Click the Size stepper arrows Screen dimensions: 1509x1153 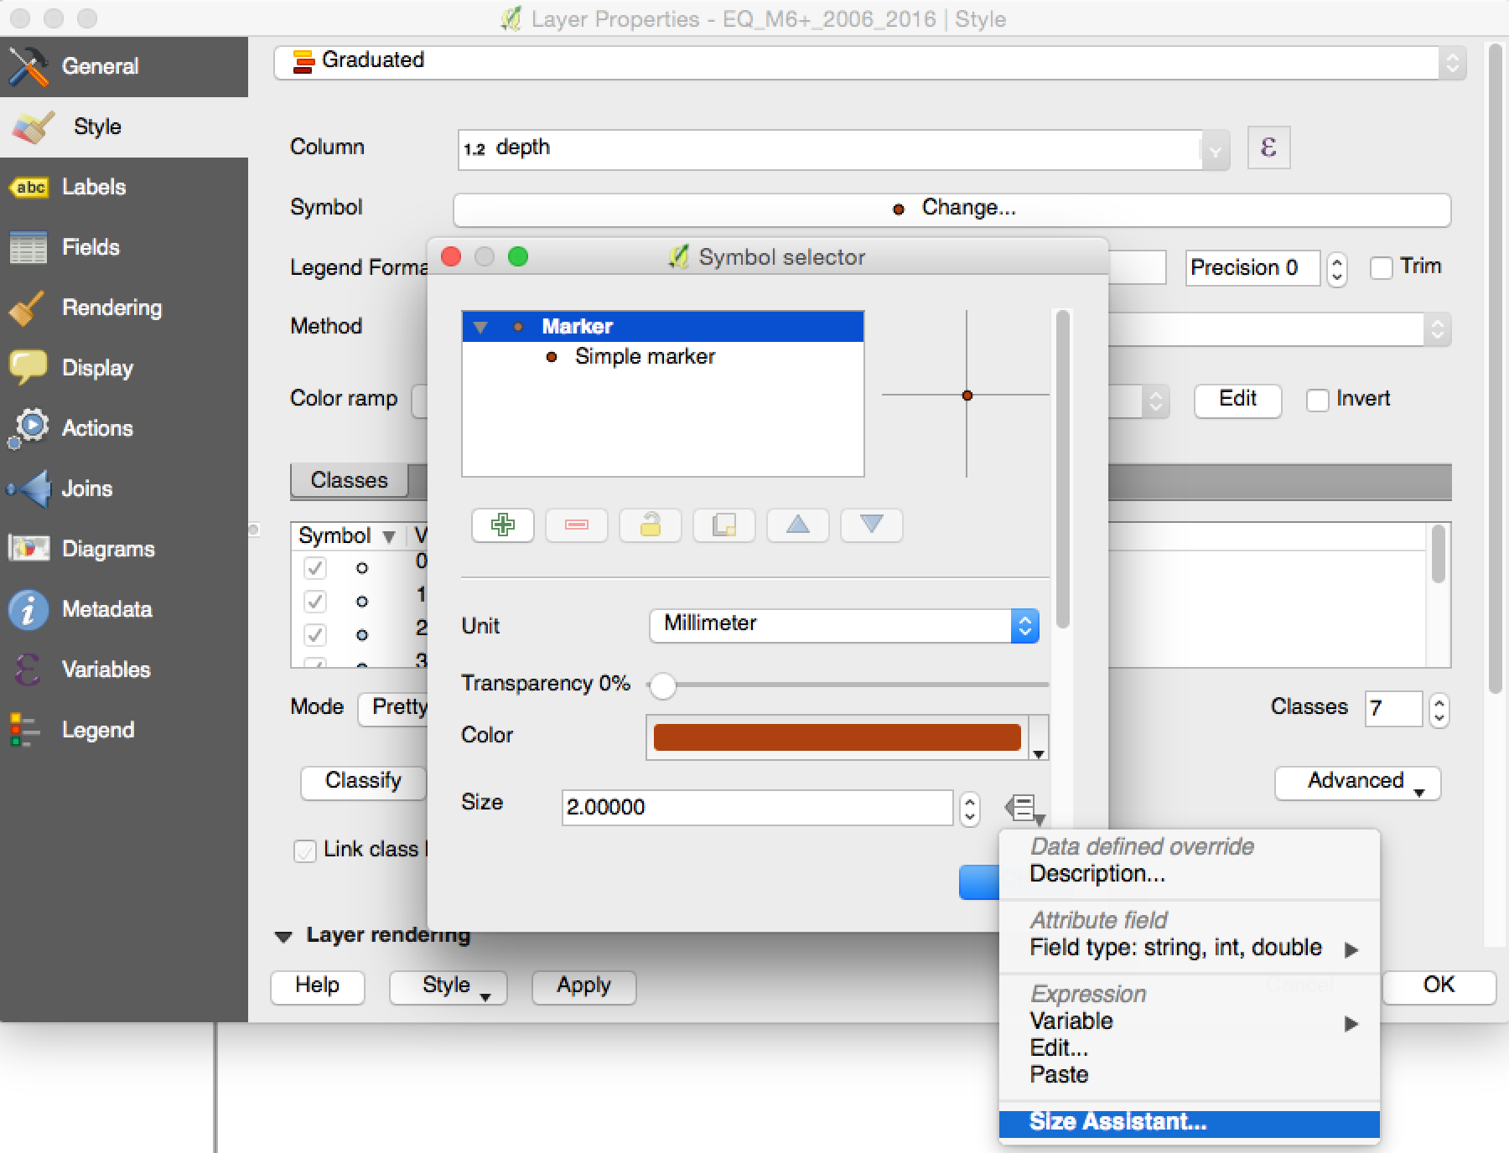pyautogui.click(x=970, y=809)
